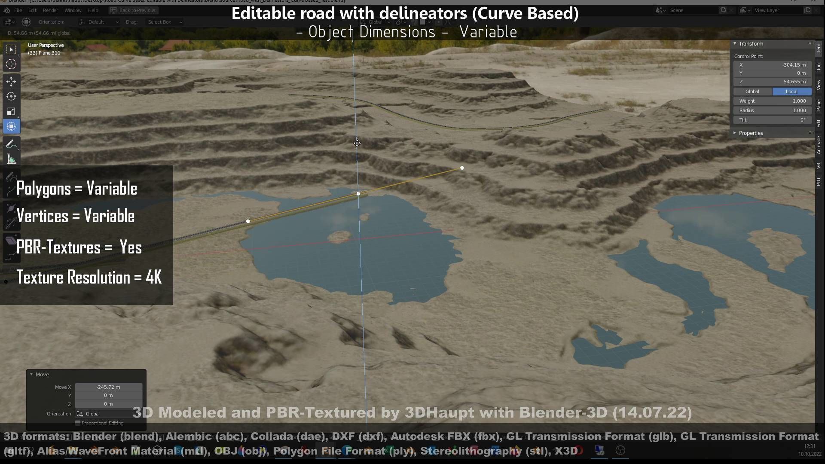
Task: Select the curve control point over the lake edge
Action: (x=358, y=194)
